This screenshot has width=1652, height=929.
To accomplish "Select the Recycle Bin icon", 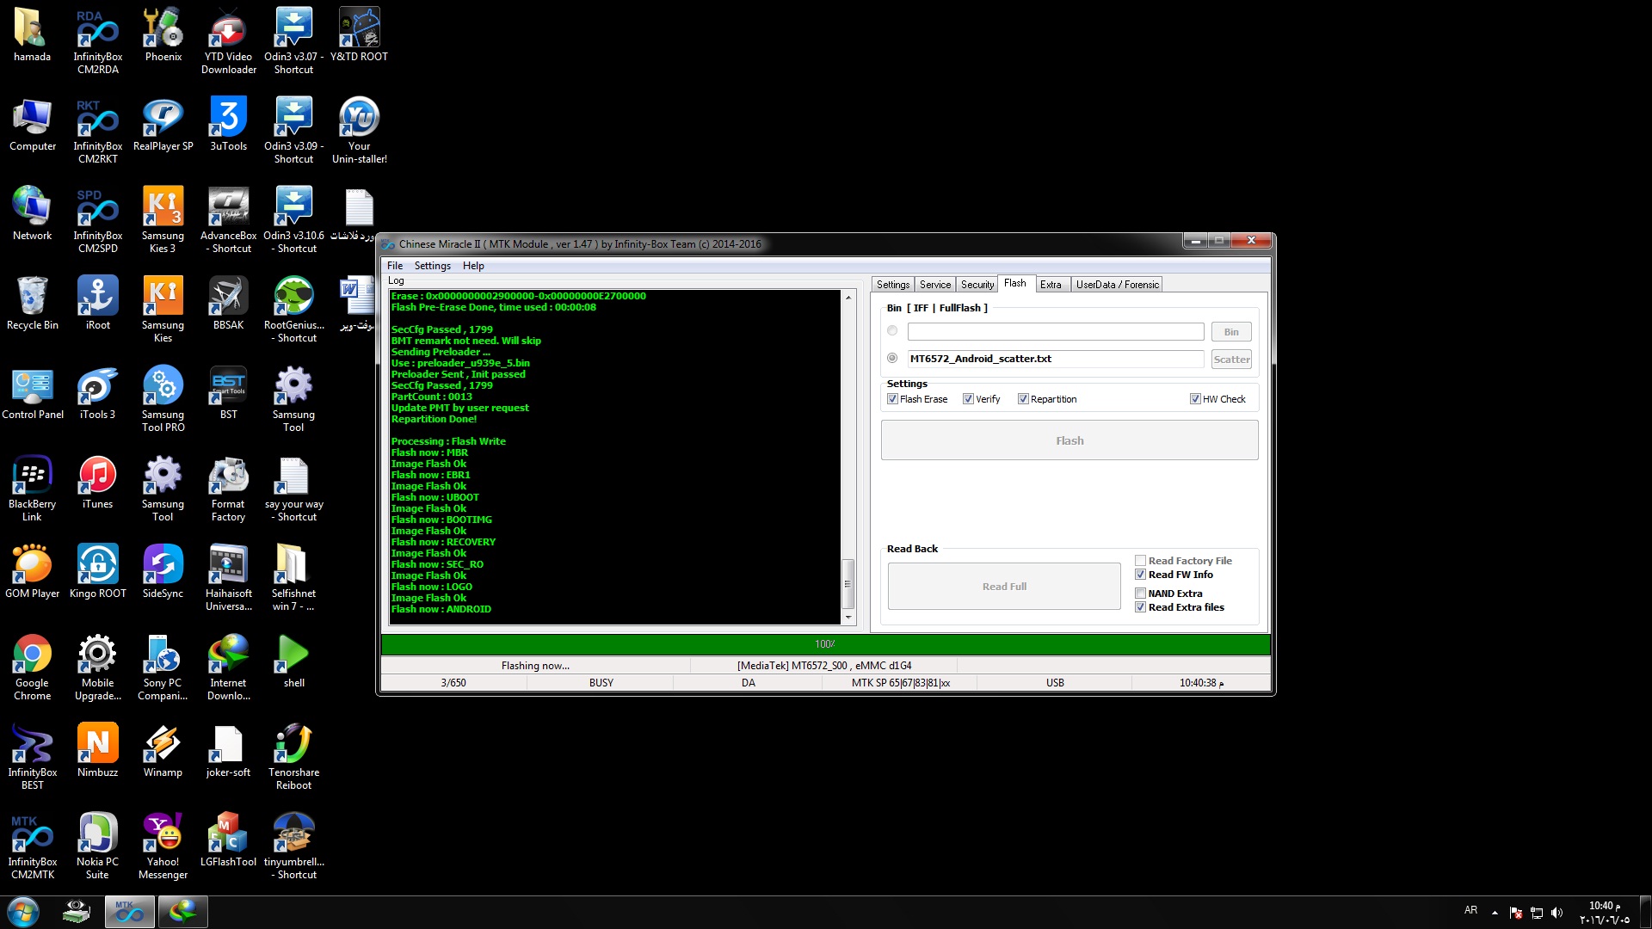I will (x=32, y=304).
